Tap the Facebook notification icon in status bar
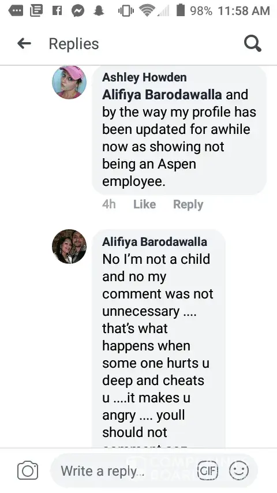The height and width of the screenshot is (493, 277). point(58,11)
